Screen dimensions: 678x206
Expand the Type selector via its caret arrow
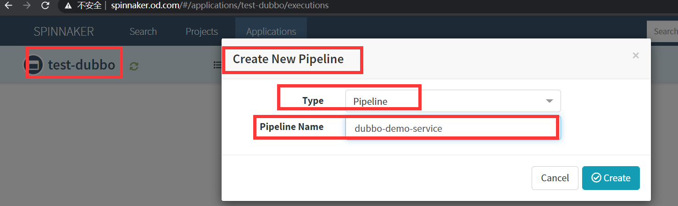pos(549,101)
